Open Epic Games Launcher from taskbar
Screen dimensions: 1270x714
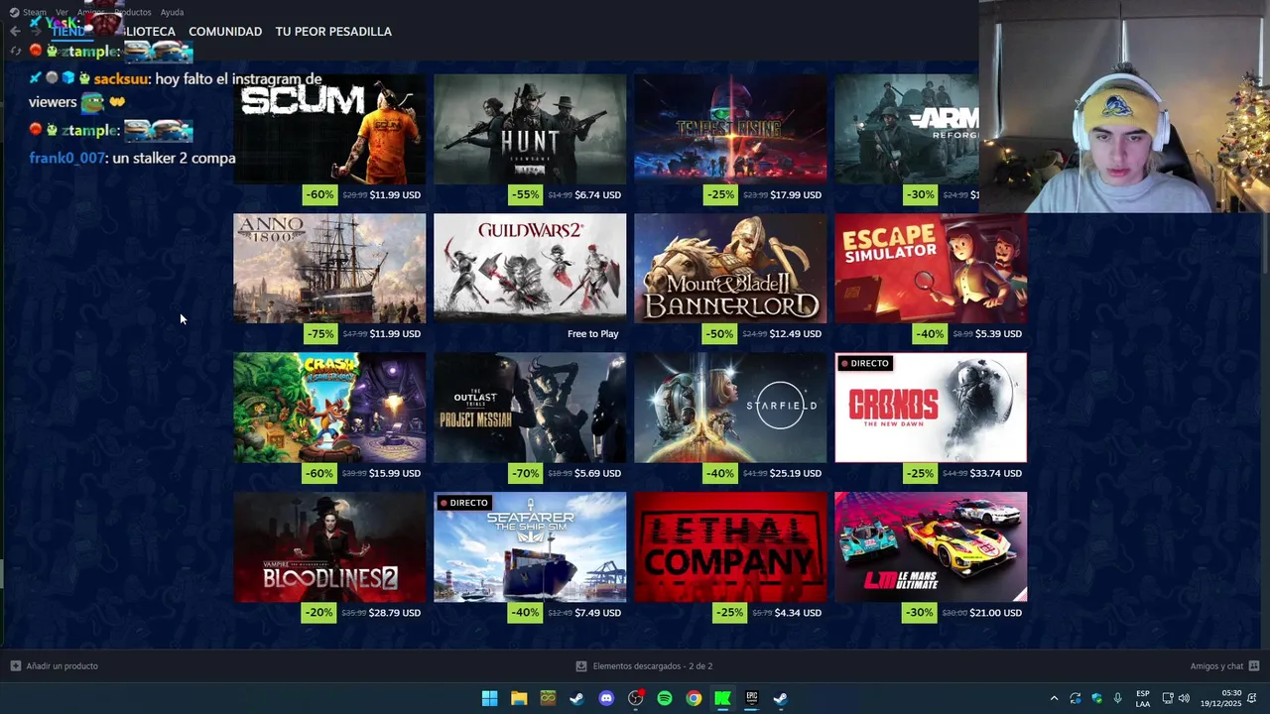(x=752, y=698)
